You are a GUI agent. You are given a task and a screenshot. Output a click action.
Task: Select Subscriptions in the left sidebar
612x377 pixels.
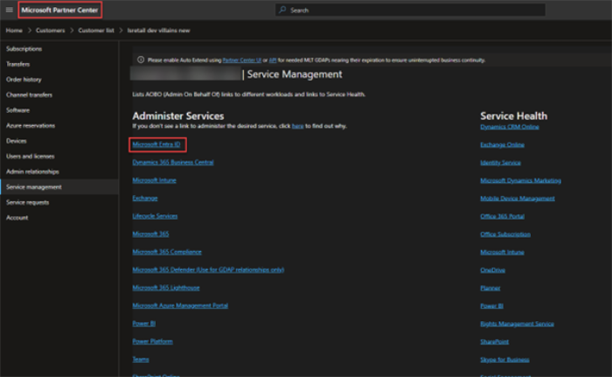tap(24, 48)
